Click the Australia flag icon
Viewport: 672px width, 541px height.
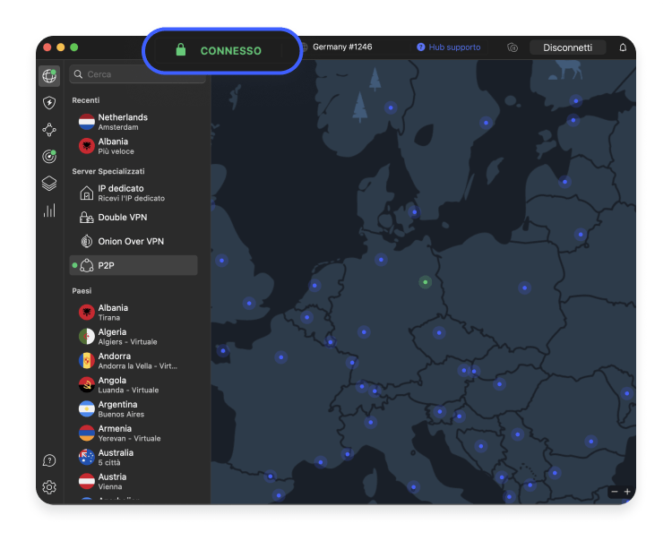click(87, 457)
